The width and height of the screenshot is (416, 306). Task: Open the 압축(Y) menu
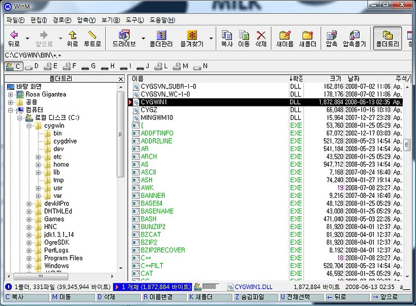pyautogui.click(x=86, y=20)
